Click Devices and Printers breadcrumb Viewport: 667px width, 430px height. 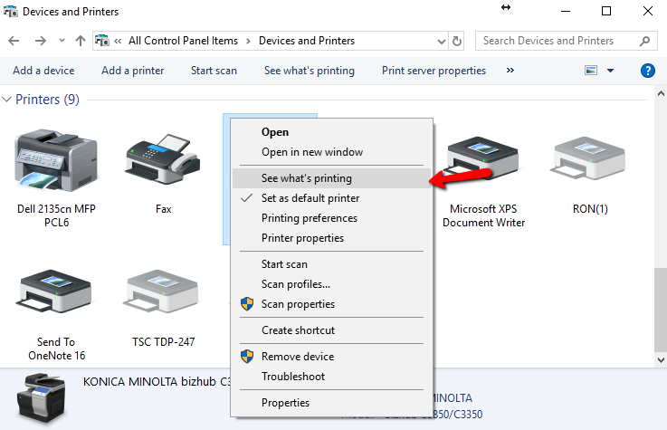(307, 41)
